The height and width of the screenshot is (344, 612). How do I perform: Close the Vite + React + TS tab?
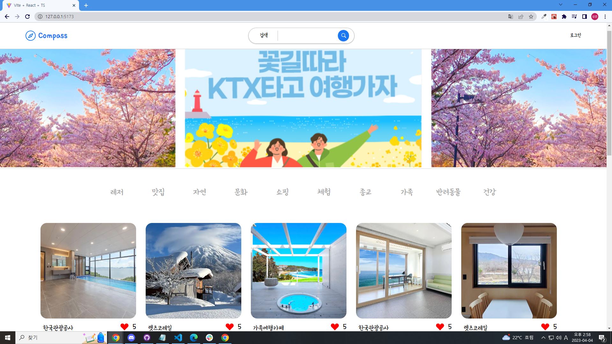pyautogui.click(x=74, y=5)
